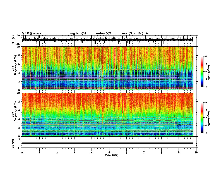Click the '5' tick on ch.3 voltage axis
Viewport: 221px width, 171px height.
(x=20, y=139)
